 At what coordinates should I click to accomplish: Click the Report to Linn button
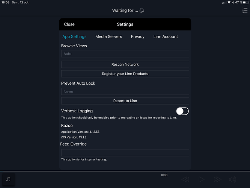(125, 101)
